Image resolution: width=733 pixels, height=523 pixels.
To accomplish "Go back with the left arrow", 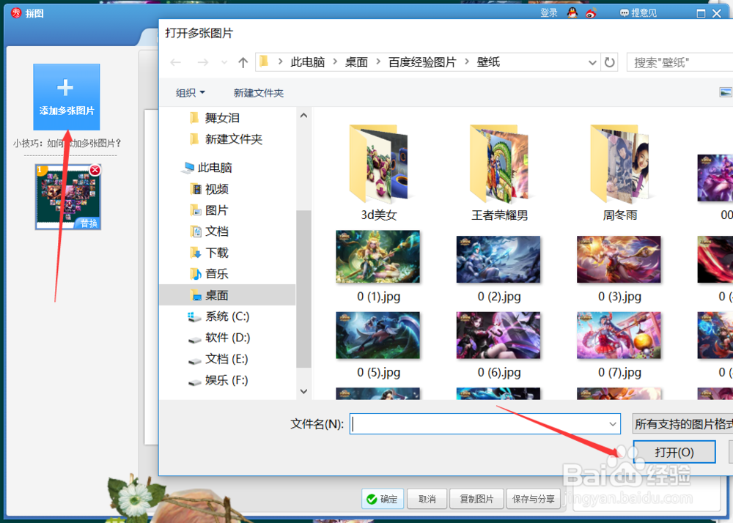I will pos(176,62).
